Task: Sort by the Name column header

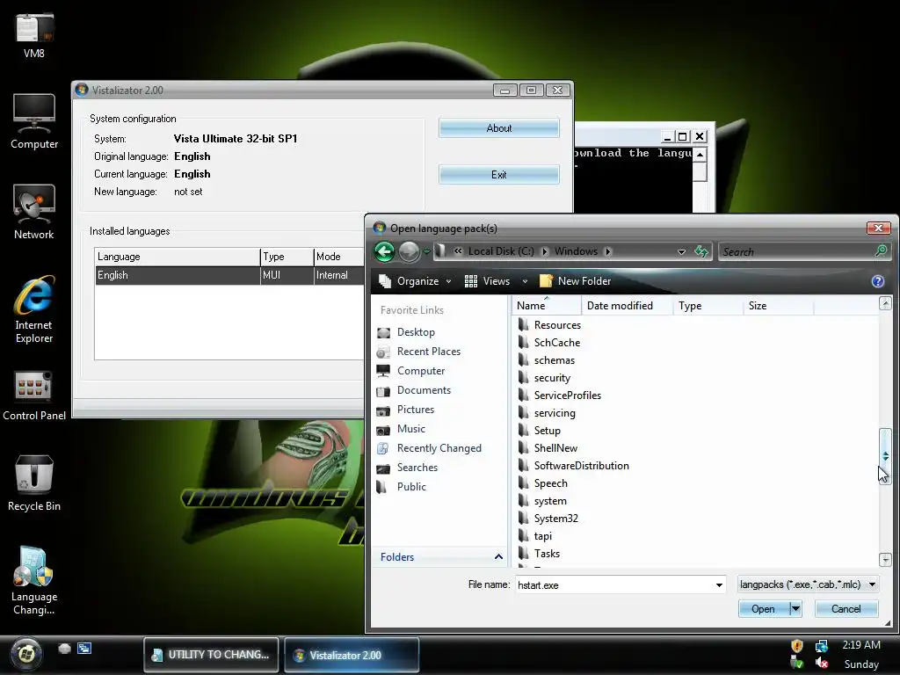Action: pyautogui.click(x=546, y=305)
